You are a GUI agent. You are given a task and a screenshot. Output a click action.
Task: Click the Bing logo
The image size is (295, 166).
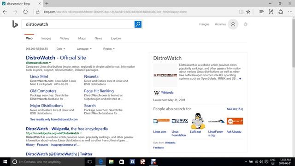pos(15,24)
